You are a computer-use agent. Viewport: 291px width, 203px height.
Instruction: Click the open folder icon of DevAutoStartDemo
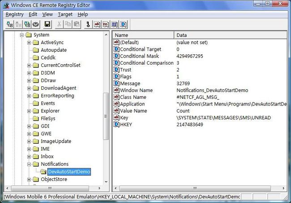point(43,172)
